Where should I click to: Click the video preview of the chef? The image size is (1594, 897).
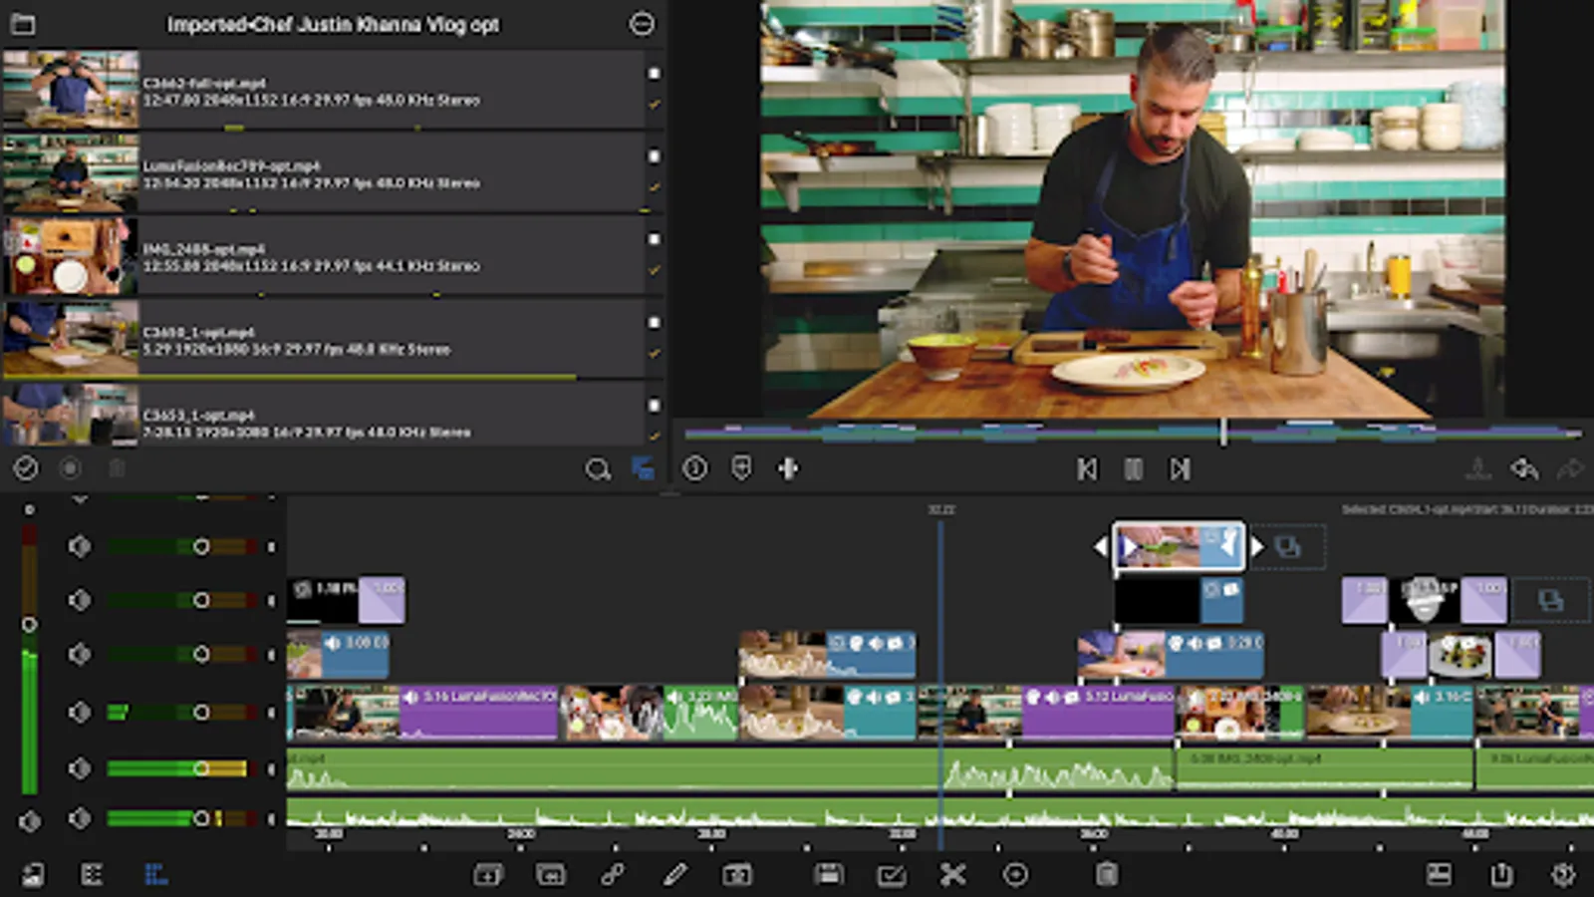tap(1133, 209)
